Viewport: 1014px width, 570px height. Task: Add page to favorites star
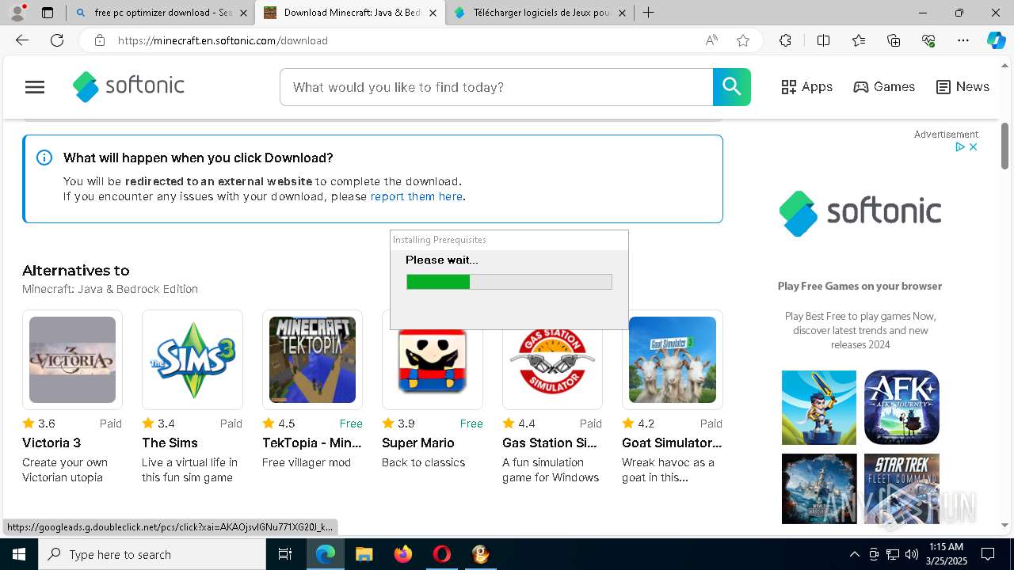pos(743,40)
